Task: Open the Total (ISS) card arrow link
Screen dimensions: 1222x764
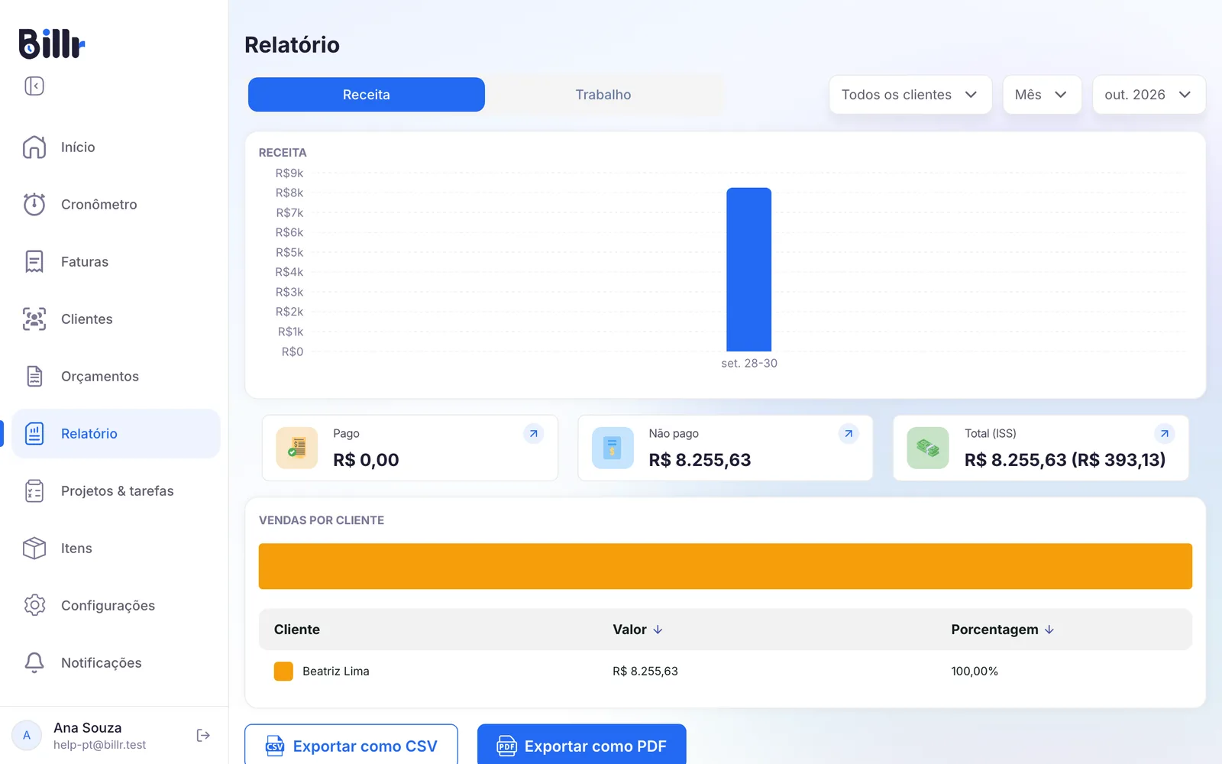Action: pos(1165,433)
